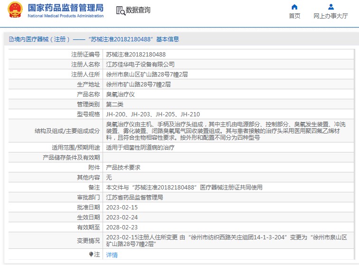Click the 注册人住所 row label
This screenshot has height=265, width=359.
coord(85,74)
